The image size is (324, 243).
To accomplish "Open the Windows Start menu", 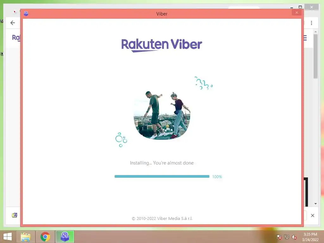I will pyautogui.click(x=8, y=237).
